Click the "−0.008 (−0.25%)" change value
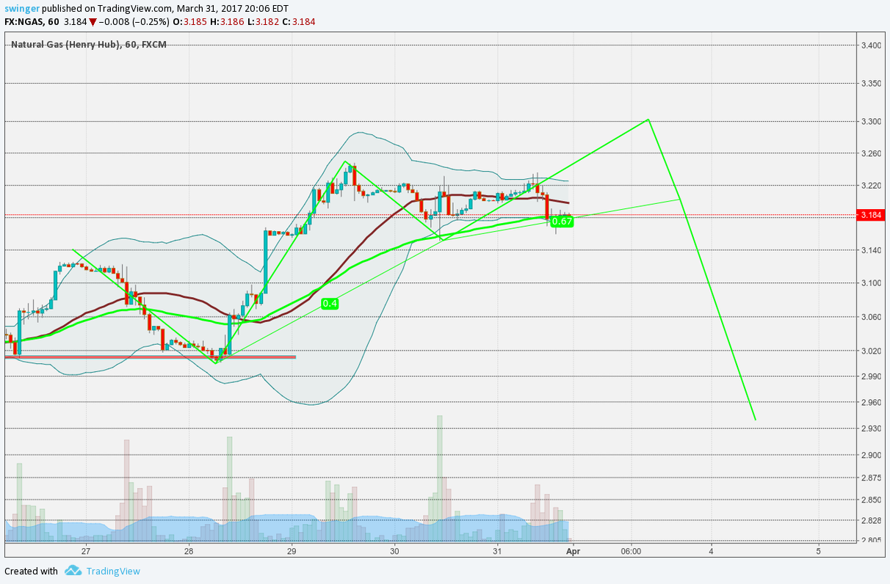Screen dimensions: 890x584 (x=135, y=22)
